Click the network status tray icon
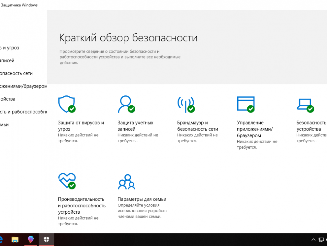Screen dimensions: 327x246 tap(321, 240)
